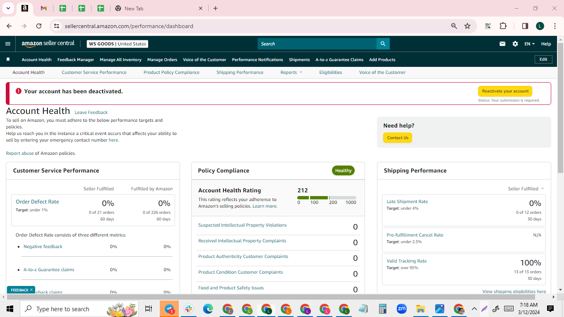Show hidden system tray icons

click(x=474, y=309)
